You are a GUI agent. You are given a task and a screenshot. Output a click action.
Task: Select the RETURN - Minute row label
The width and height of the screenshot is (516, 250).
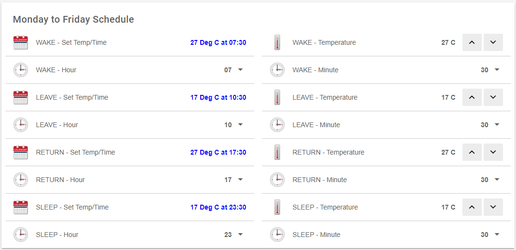click(319, 180)
